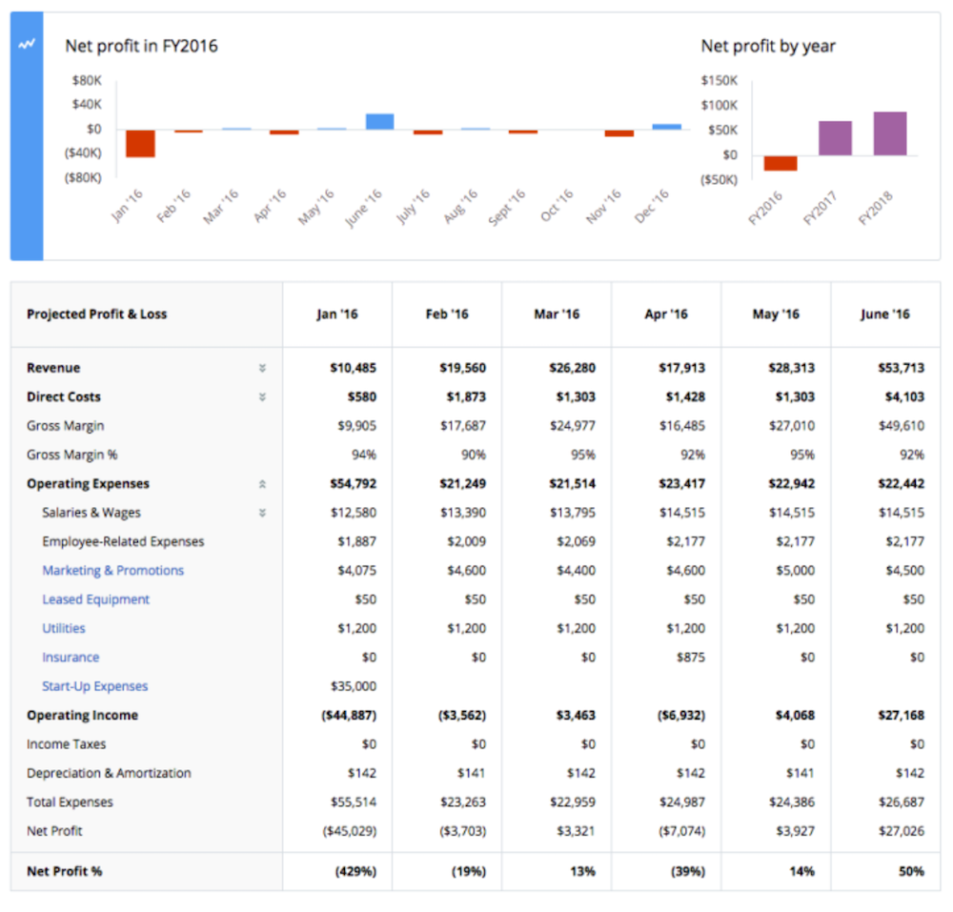Image resolution: width=953 pixels, height=912 pixels.
Task: Expand the Salaries & Wages details
Action: (262, 512)
